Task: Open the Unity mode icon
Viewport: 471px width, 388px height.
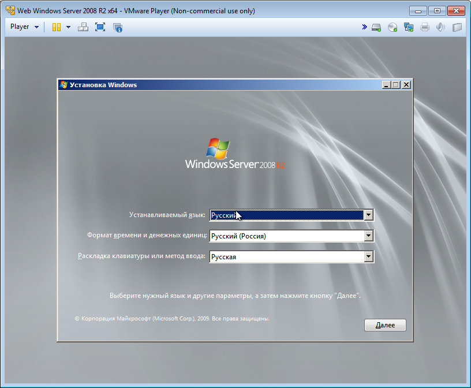Action: [117, 27]
